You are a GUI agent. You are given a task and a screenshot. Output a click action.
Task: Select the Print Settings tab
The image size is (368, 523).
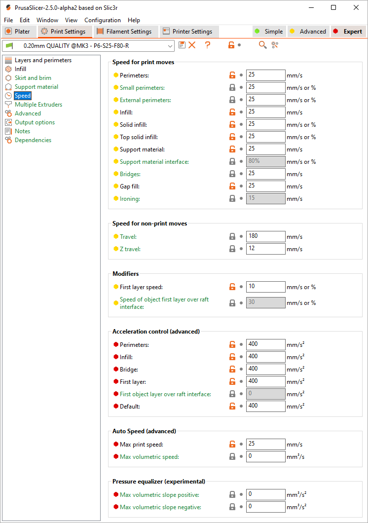click(64, 32)
